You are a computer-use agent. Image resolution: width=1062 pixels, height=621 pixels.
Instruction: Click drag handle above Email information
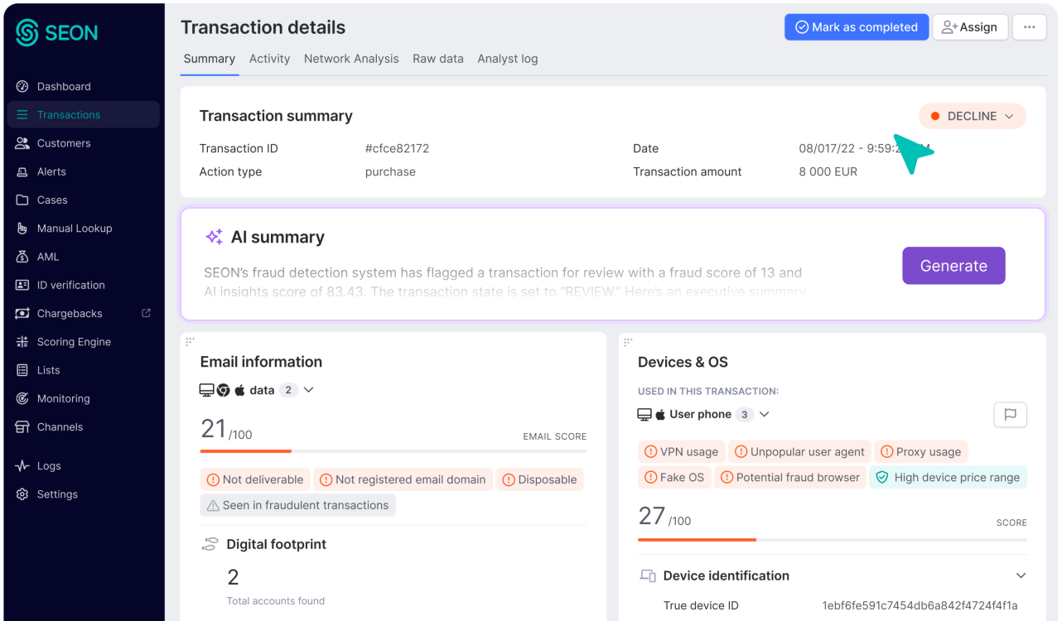(190, 341)
